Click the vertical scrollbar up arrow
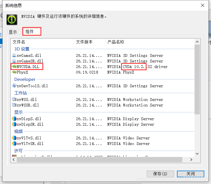This screenshot has width=211, height=184. tap(197, 42)
